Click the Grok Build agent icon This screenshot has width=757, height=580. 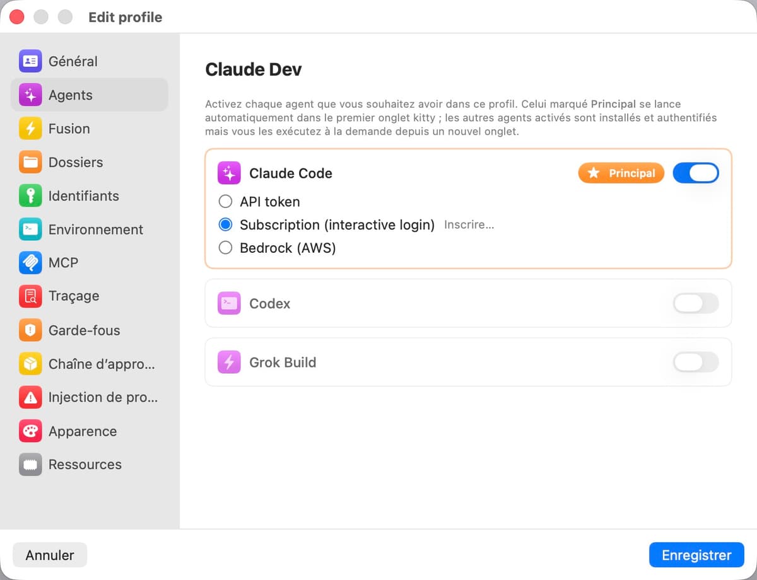(229, 362)
